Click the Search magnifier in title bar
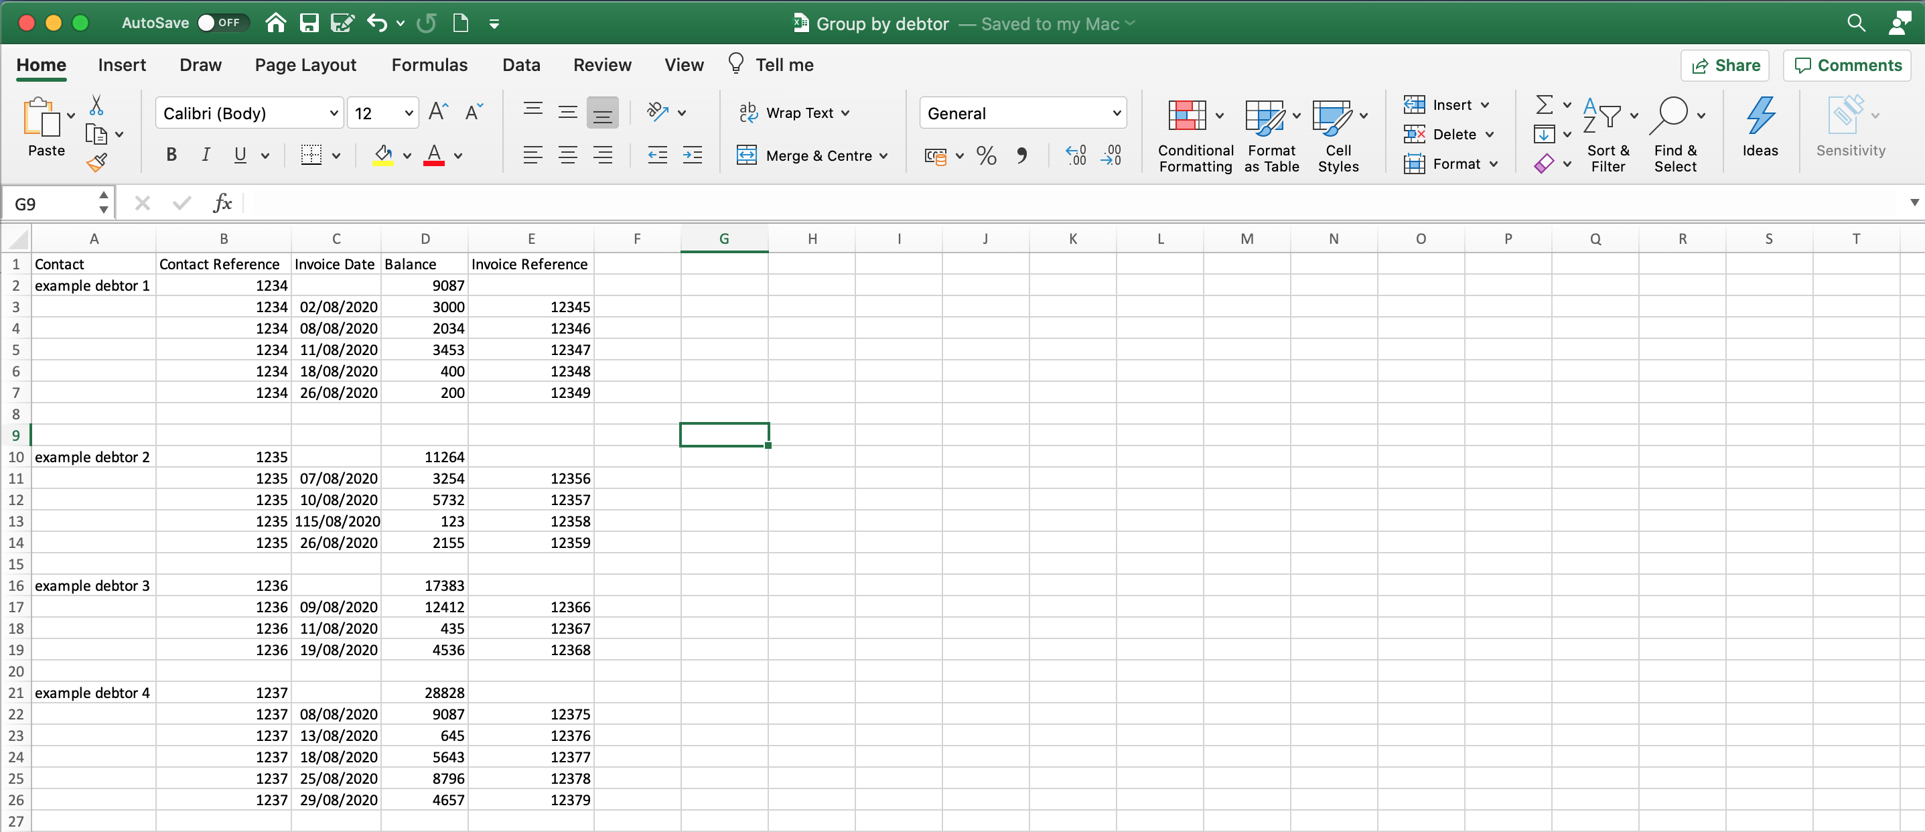This screenshot has height=832, width=1925. coord(1856,23)
